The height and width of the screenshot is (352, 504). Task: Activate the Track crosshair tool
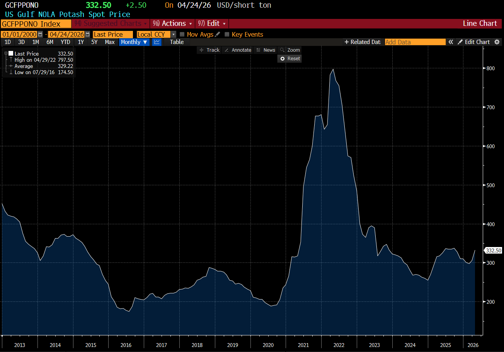tap(209, 50)
